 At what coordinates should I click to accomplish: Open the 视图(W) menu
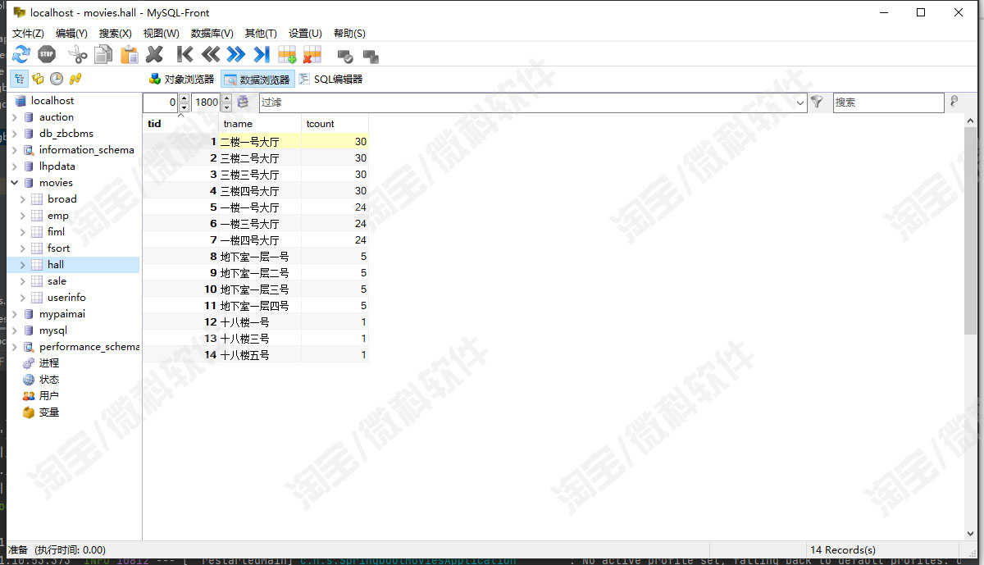tap(161, 33)
